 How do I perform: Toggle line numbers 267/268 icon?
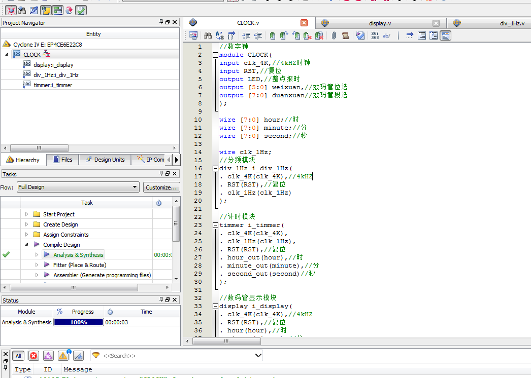(375, 35)
